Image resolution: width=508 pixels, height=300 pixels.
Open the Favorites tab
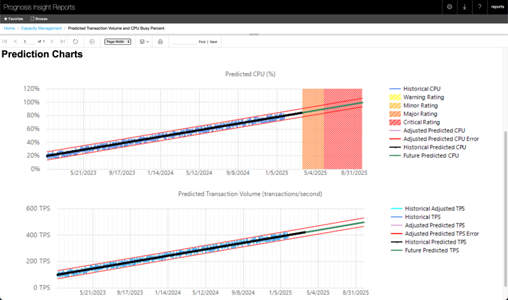pos(13,19)
